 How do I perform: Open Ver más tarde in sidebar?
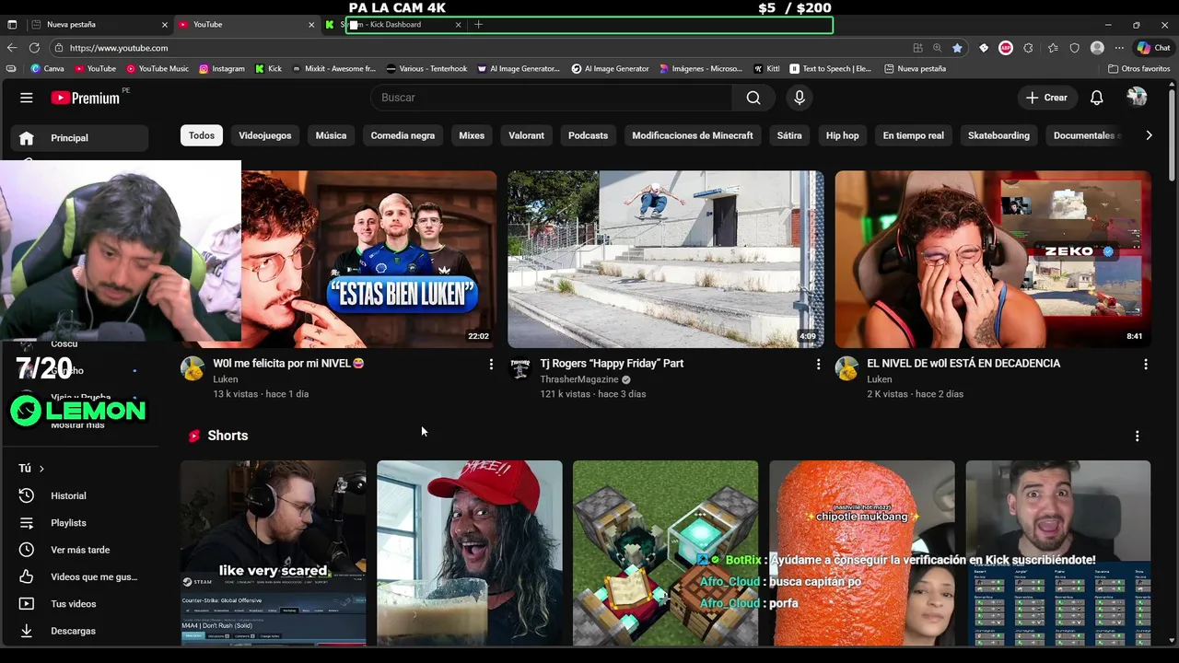pyautogui.click(x=79, y=550)
